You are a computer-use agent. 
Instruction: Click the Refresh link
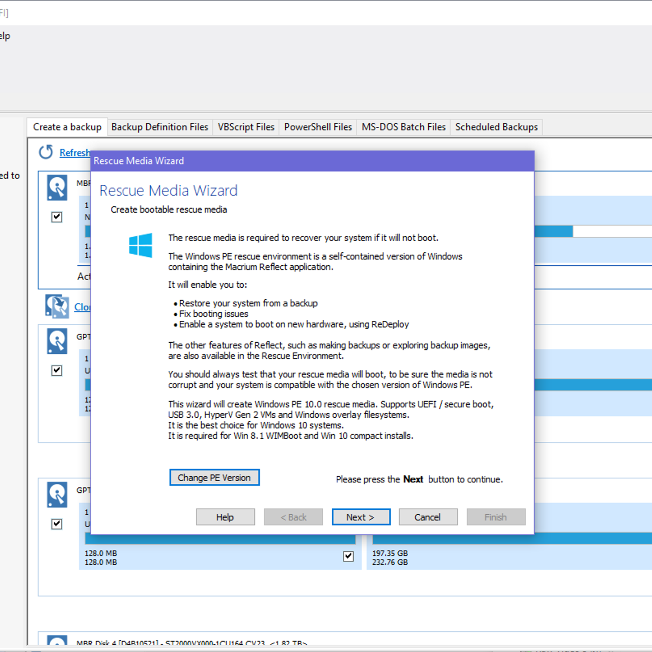pos(75,153)
